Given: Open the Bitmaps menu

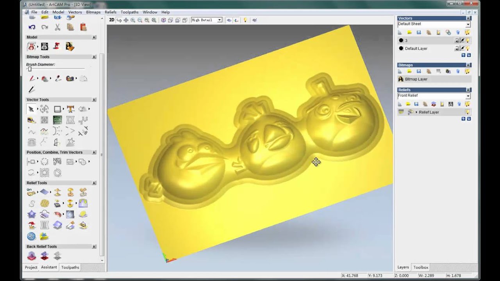Looking at the screenshot, I should (93, 12).
